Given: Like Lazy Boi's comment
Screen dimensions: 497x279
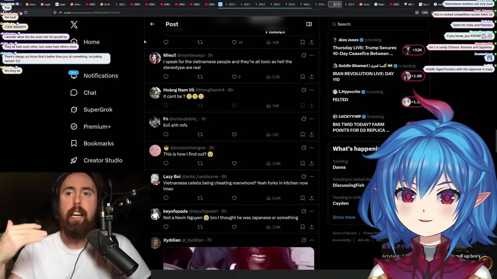Looking at the screenshot, I should (x=234, y=198).
